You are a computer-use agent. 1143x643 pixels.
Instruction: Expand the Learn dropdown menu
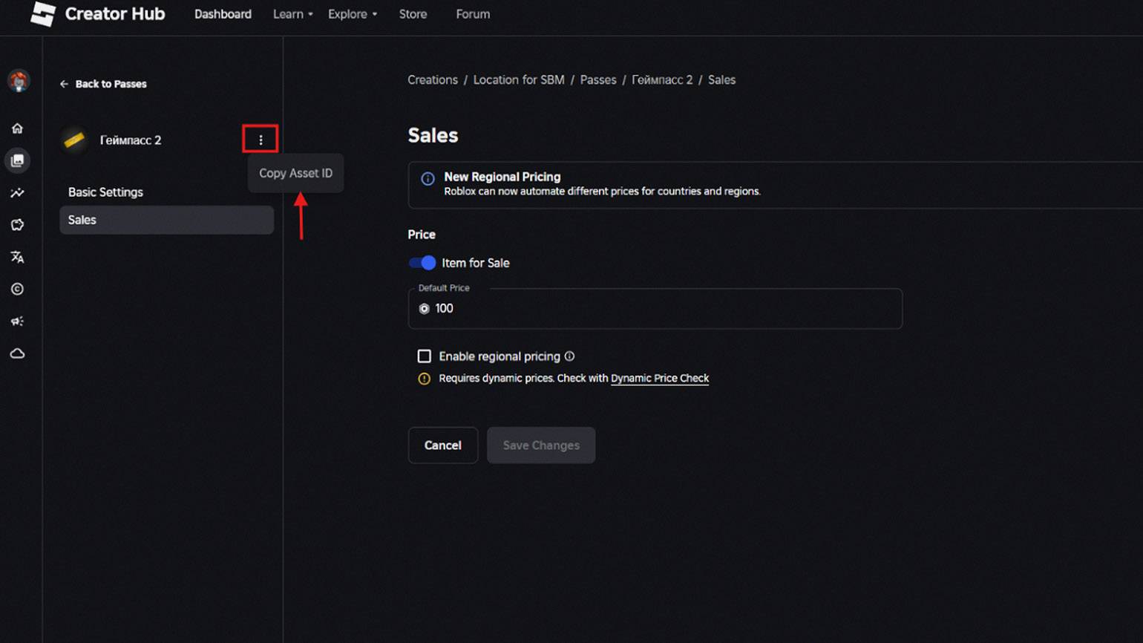point(292,14)
